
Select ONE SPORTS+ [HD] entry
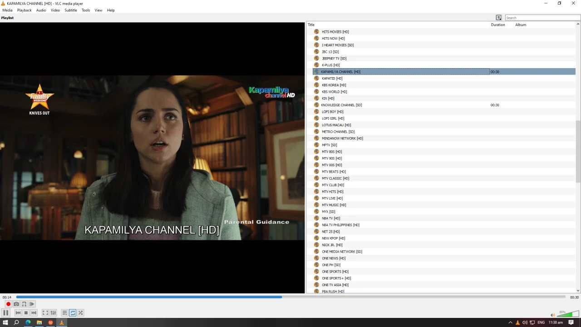coord(336,278)
